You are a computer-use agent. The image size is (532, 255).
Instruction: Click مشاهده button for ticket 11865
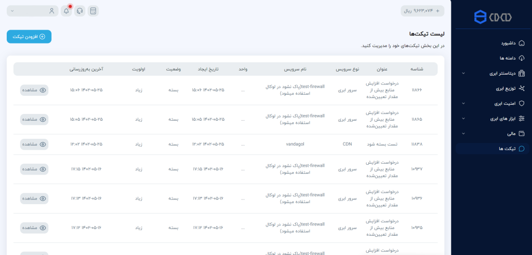coord(34,119)
